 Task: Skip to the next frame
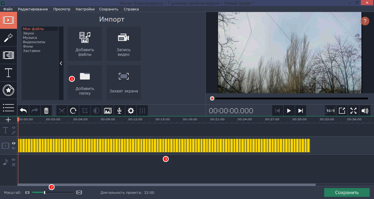click(300, 111)
